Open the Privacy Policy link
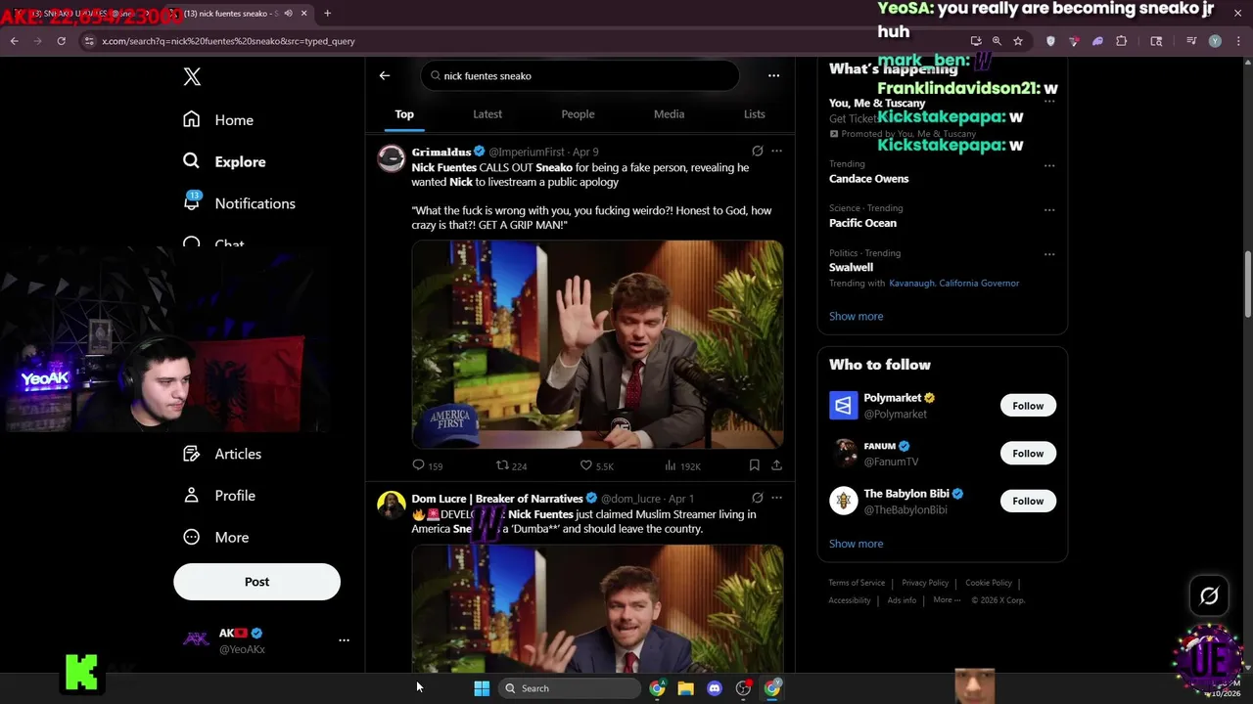Image resolution: width=1253 pixels, height=704 pixels. click(x=925, y=583)
